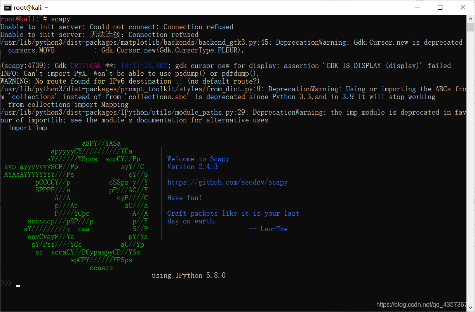The height and width of the screenshot is (312, 475).
Task: Click the 'ccaacs' ASCII logo bottom line
Action: click(x=101, y=268)
